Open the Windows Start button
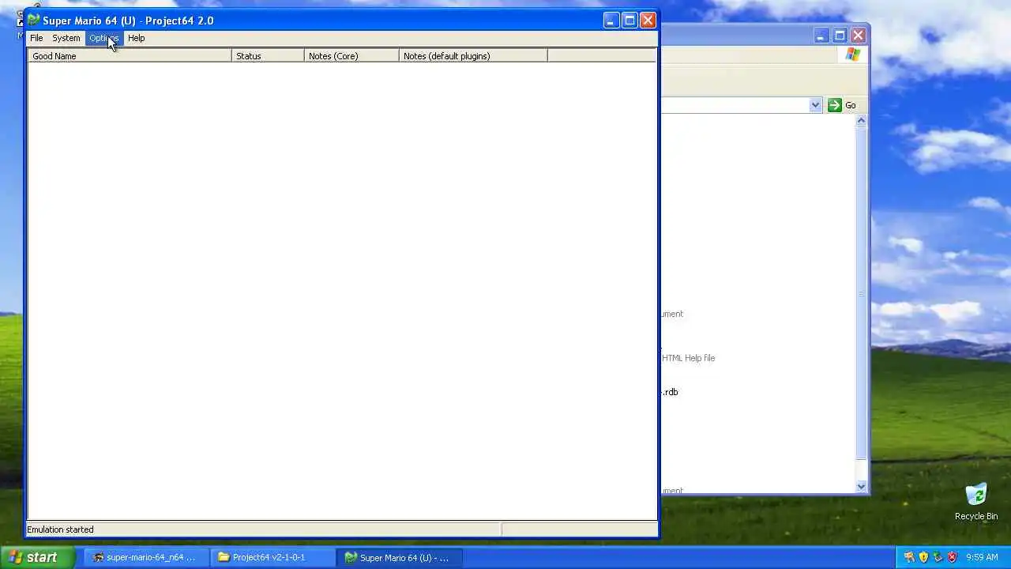The height and width of the screenshot is (569, 1011). (38, 557)
